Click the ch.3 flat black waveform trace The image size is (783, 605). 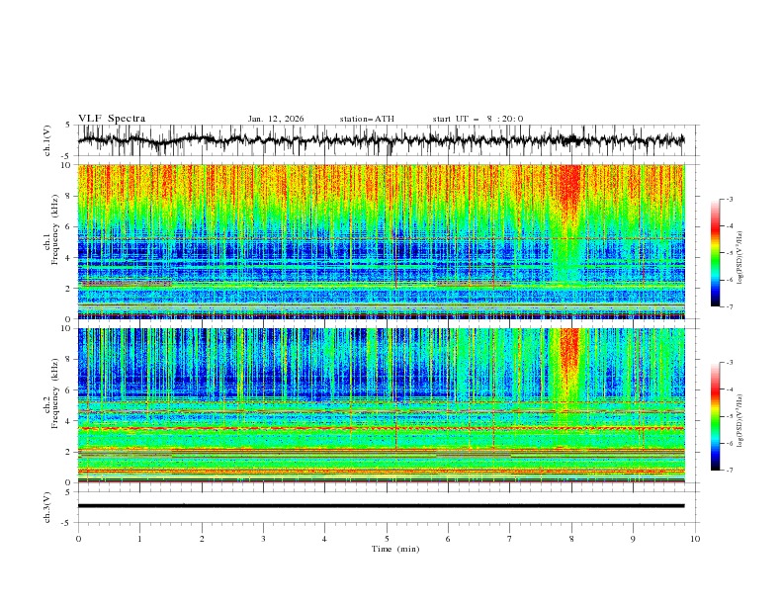(381, 506)
